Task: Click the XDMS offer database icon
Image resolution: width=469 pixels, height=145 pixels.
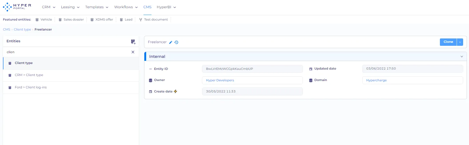Action: [92, 20]
